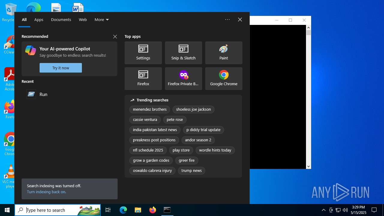Search preakness post positions
384x216 pixels.
154,140
